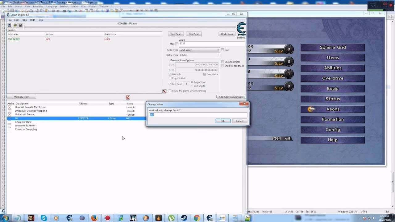Open the Help menu in Cheat Engine

(x=40, y=20)
